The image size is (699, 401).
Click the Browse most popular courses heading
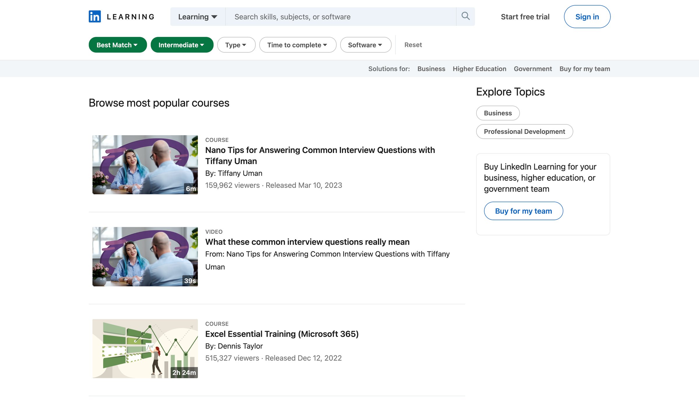(x=159, y=103)
